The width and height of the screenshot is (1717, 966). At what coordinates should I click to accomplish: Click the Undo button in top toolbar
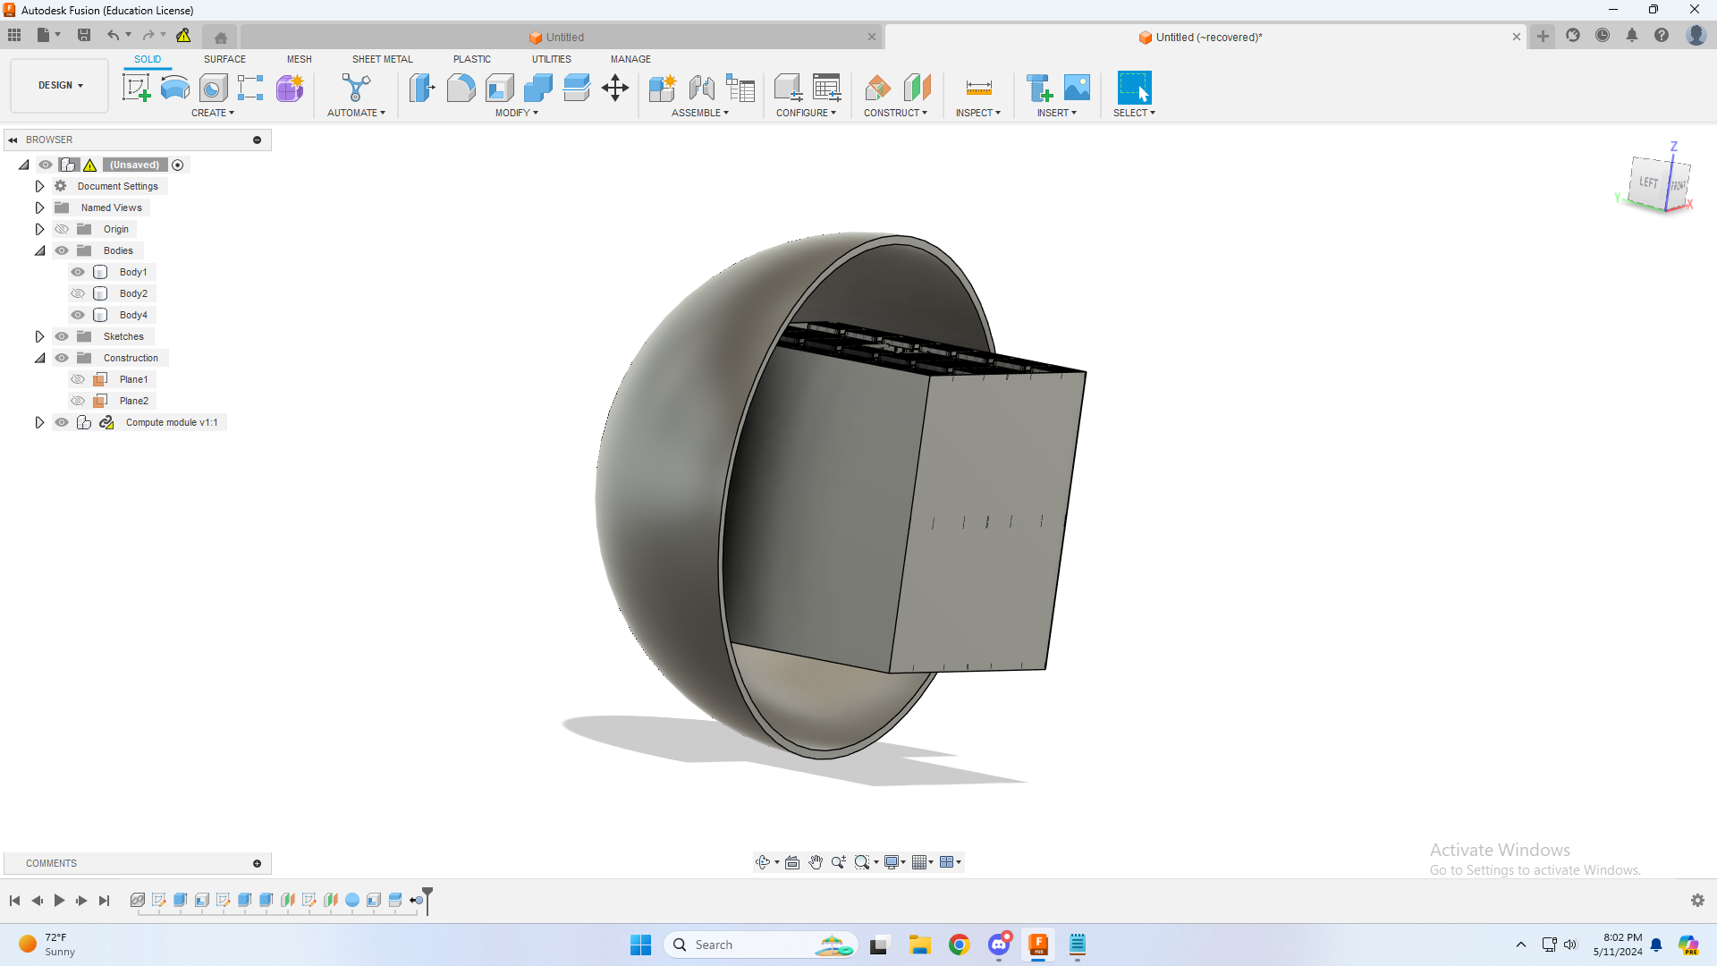click(114, 36)
